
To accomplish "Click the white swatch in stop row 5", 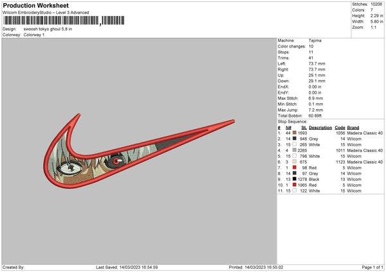I will click(x=295, y=156).
